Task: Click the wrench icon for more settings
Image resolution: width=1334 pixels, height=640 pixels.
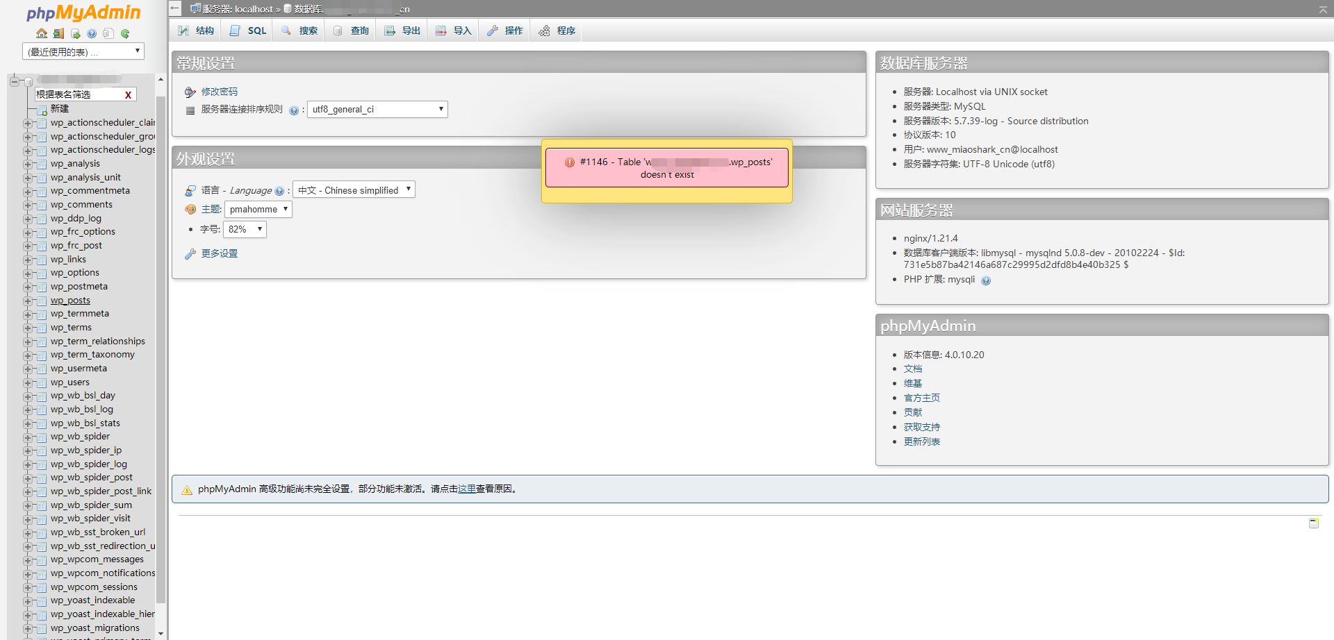Action: pos(190,254)
